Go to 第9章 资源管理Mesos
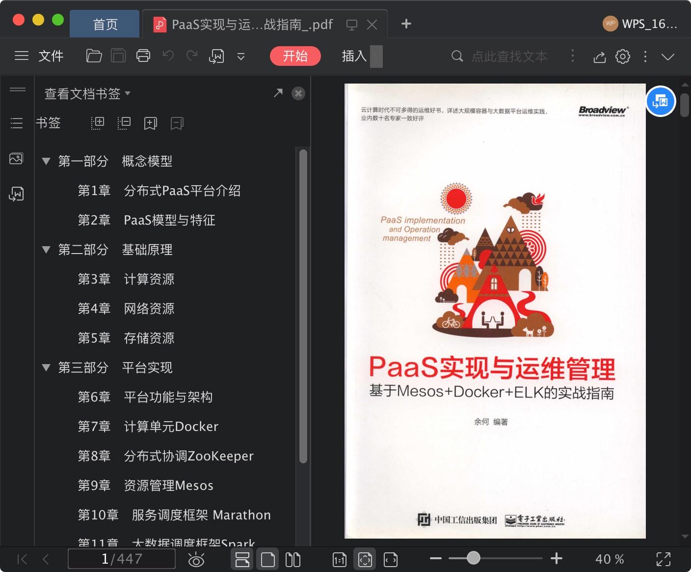691x572 pixels. 146,486
